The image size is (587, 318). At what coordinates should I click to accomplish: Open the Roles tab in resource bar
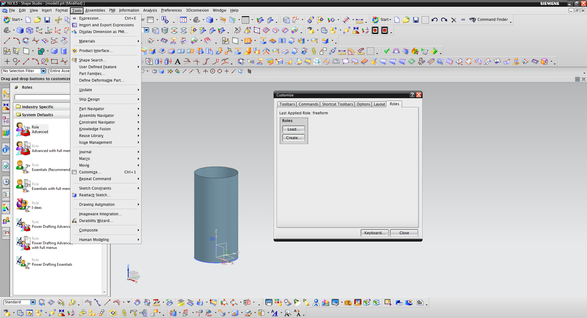point(6,220)
